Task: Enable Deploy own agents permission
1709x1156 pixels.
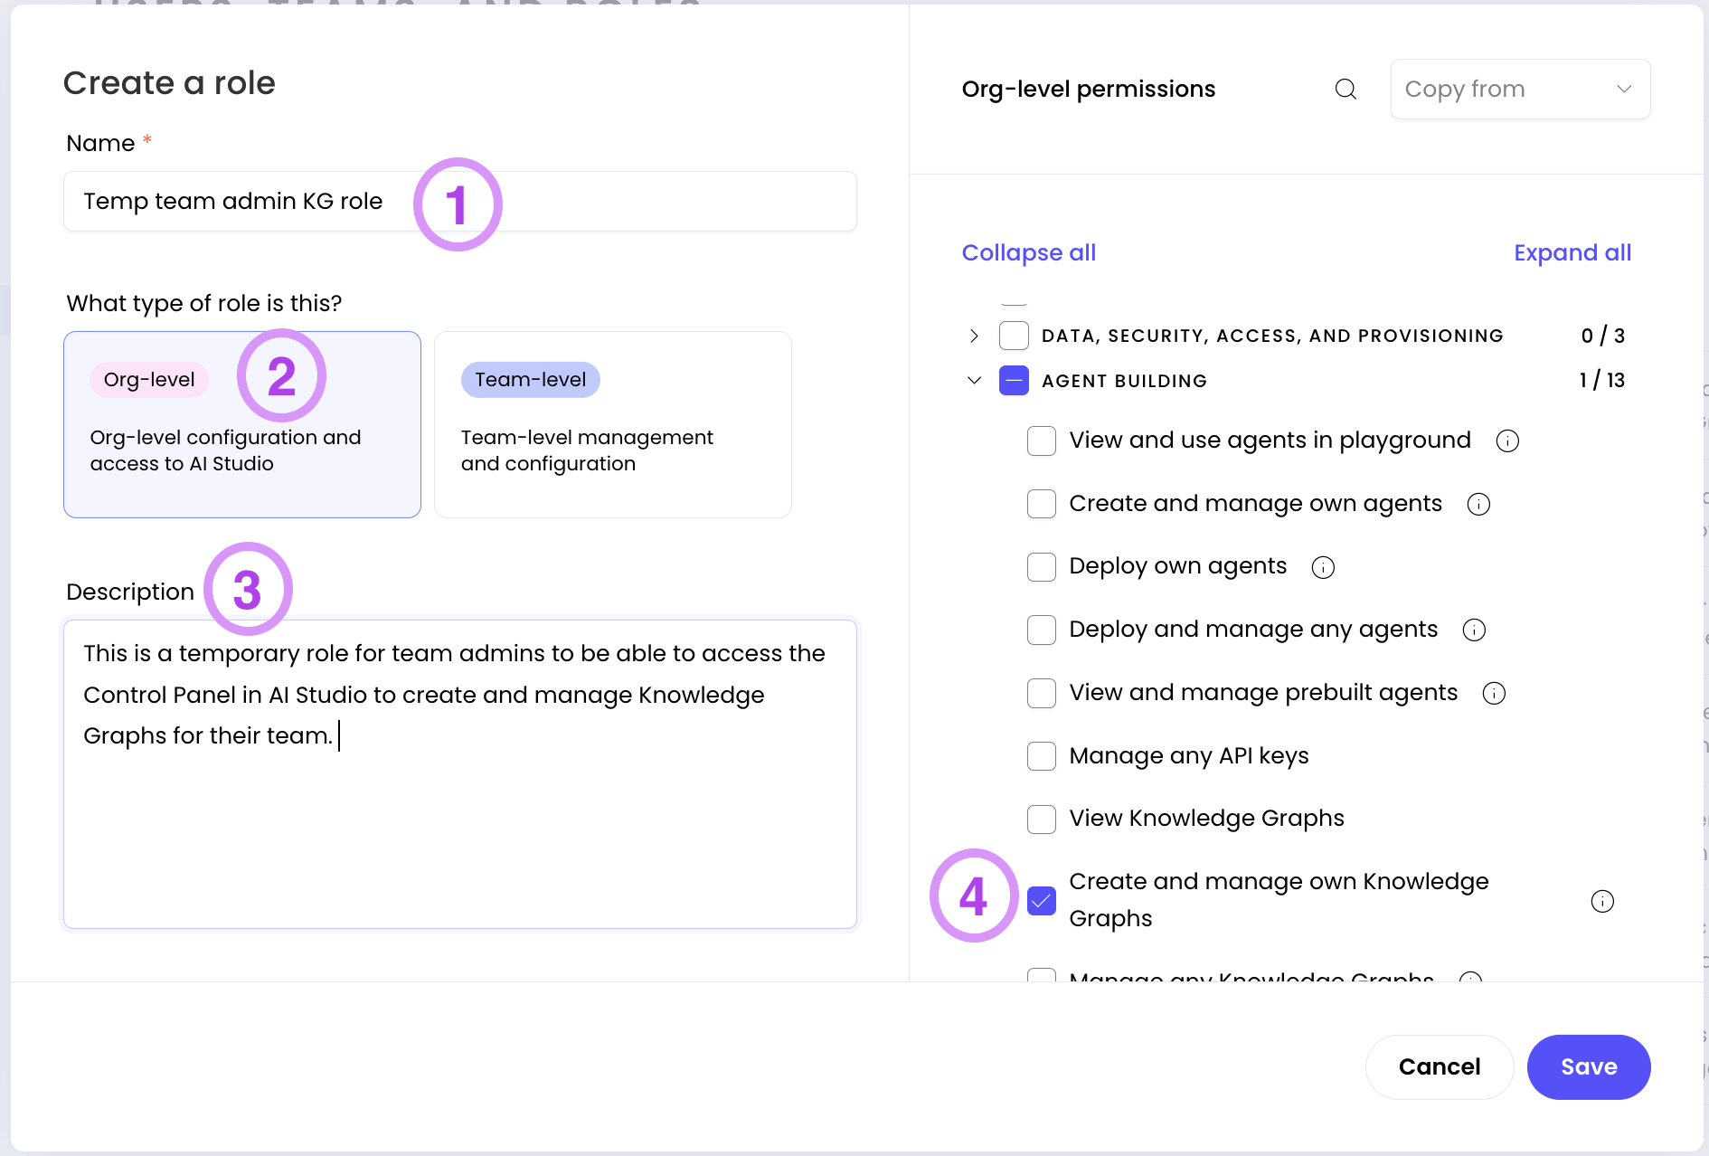Action: (x=1042, y=567)
